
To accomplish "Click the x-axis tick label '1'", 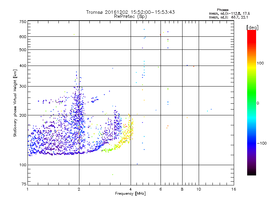I will (27, 189).
